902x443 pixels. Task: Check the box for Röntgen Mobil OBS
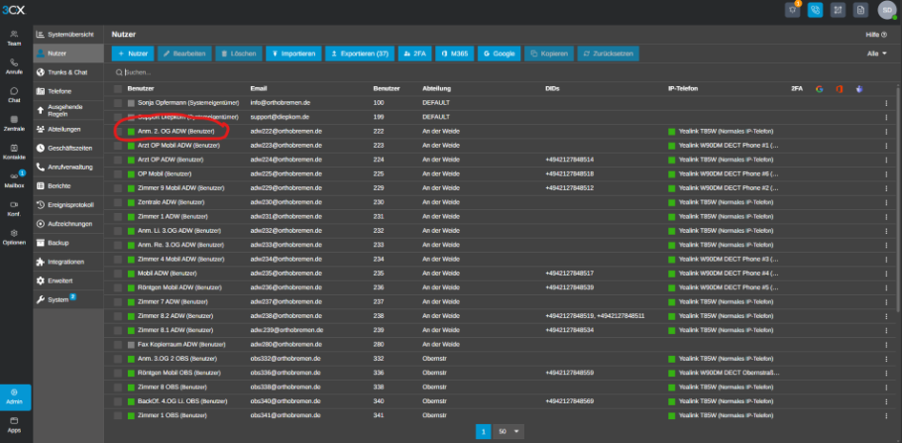click(118, 372)
